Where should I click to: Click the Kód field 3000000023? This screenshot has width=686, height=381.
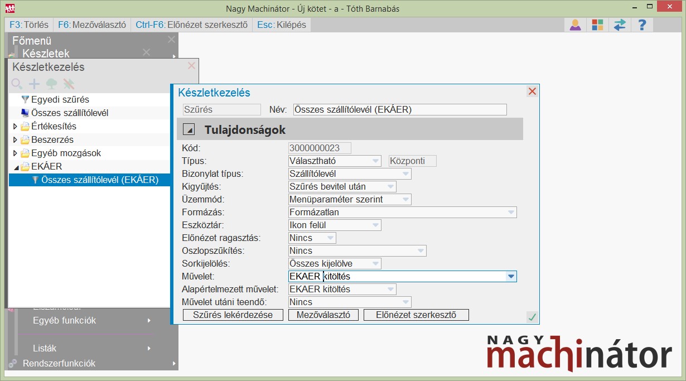click(320, 148)
